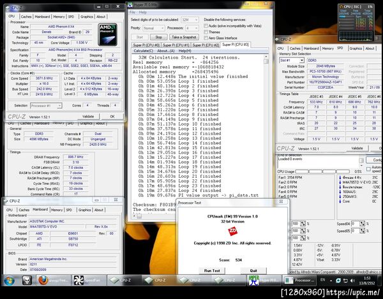Image resolution: width=383 pixels, height=299 pixels.
Task: Open the Caches tab in top-left CPU-Z window
Action: (26, 17)
